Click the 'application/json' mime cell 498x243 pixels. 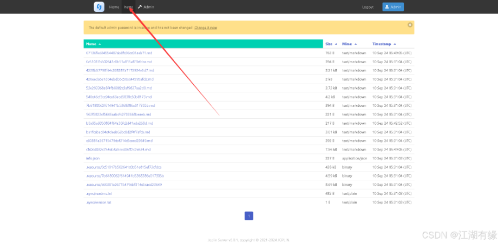coord(355,158)
